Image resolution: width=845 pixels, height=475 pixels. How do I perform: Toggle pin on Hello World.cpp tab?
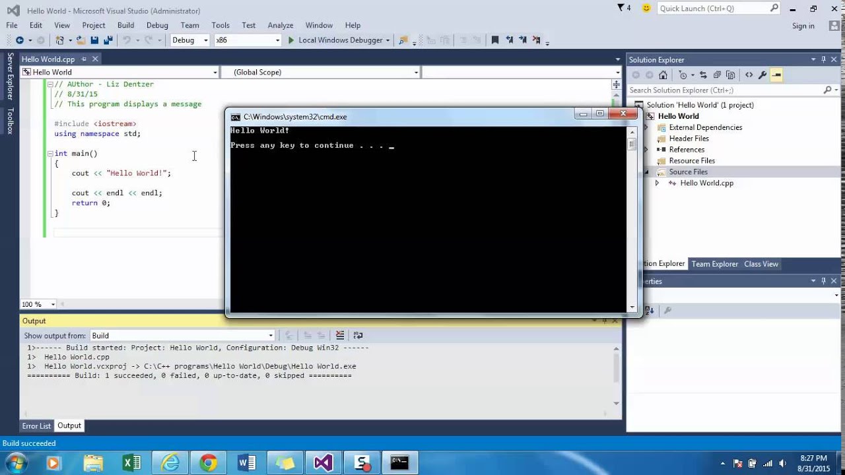coord(83,59)
